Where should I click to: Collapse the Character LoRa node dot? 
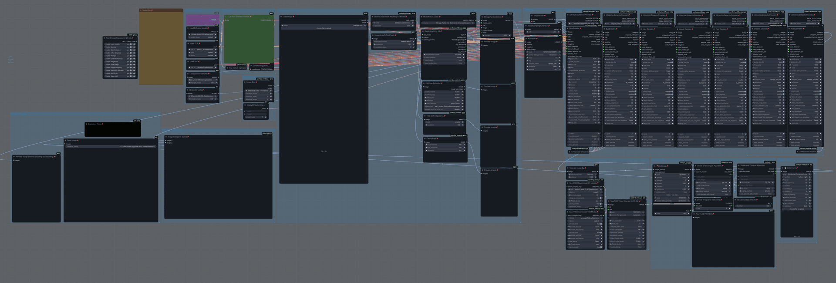(x=188, y=90)
